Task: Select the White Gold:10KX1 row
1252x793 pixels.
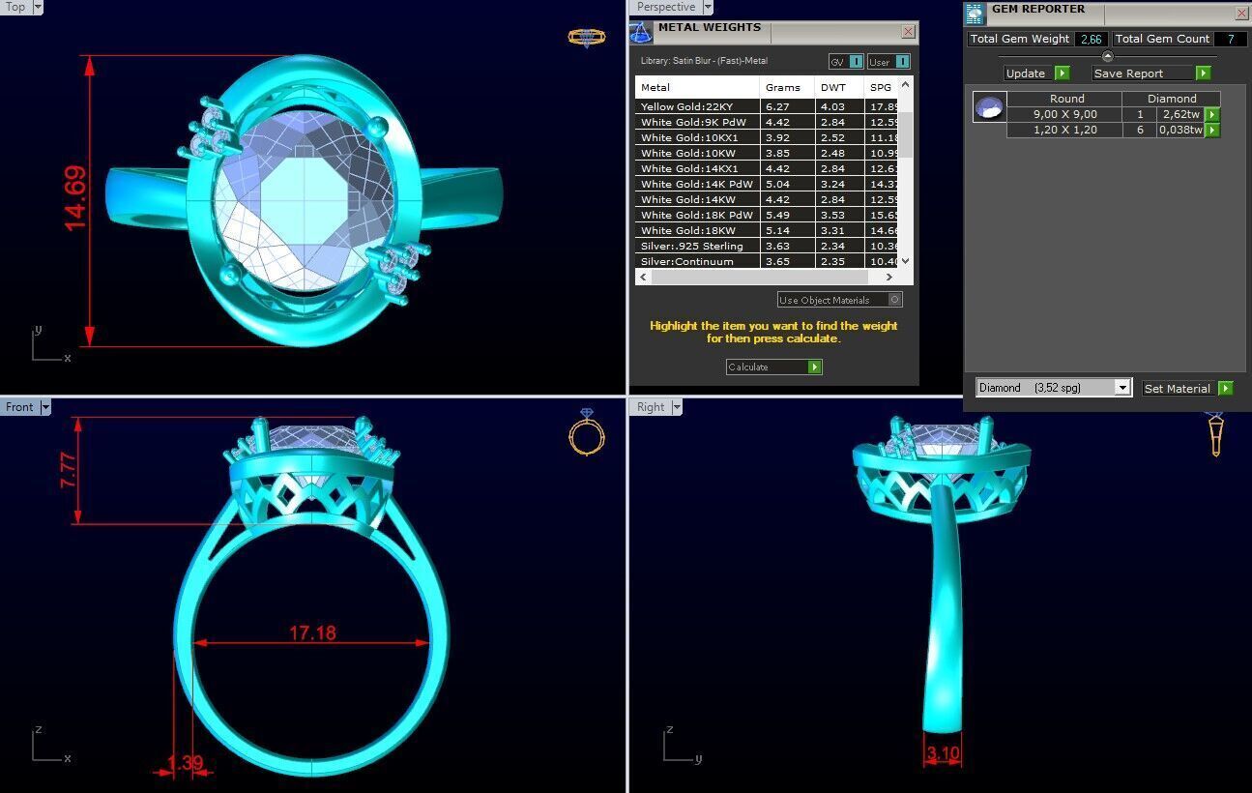Action: 766,137
